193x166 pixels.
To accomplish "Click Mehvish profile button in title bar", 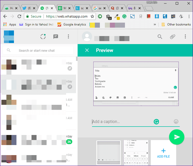I will point(152,2).
